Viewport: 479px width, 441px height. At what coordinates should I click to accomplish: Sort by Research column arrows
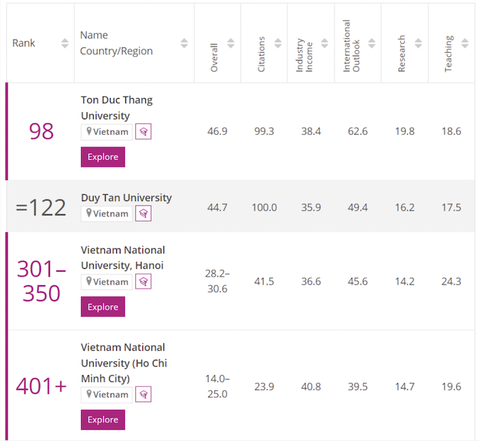418,43
